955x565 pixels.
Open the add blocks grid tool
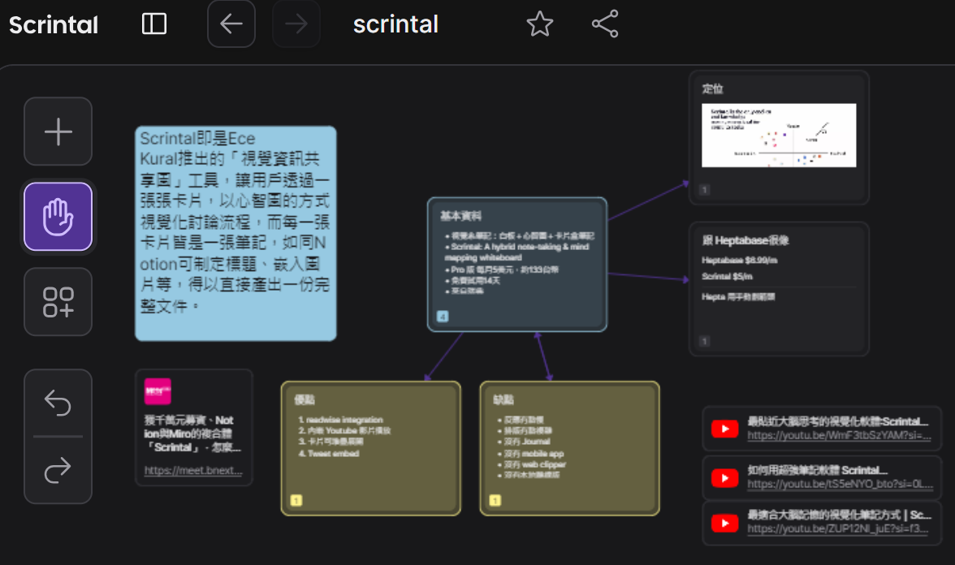click(x=58, y=302)
